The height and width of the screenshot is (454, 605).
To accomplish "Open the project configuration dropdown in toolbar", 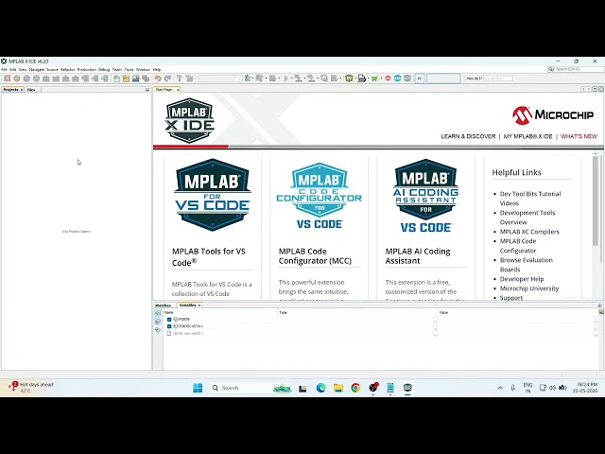I will [220, 79].
